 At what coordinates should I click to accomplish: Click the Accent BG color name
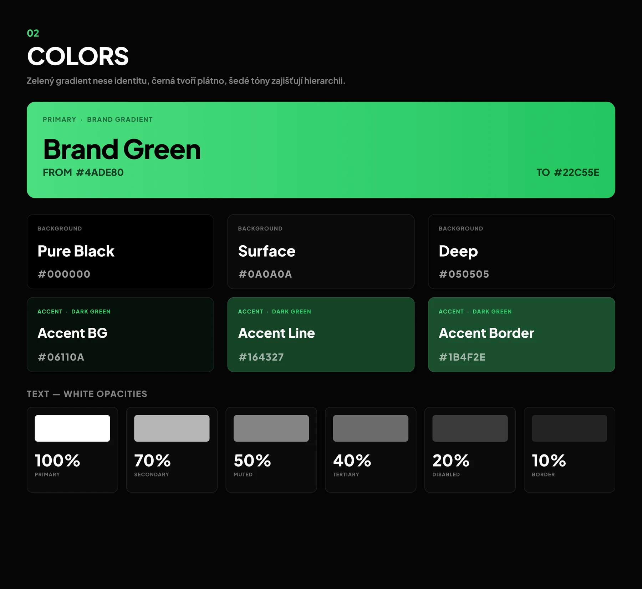72,333
